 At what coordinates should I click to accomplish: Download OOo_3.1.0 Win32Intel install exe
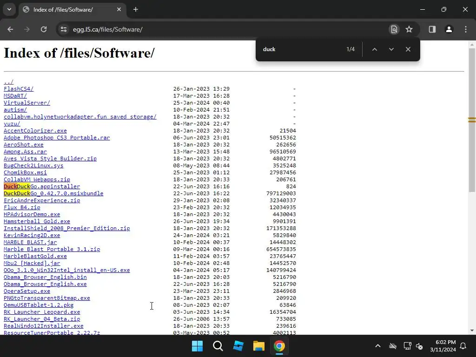click(x=67, y=271)
